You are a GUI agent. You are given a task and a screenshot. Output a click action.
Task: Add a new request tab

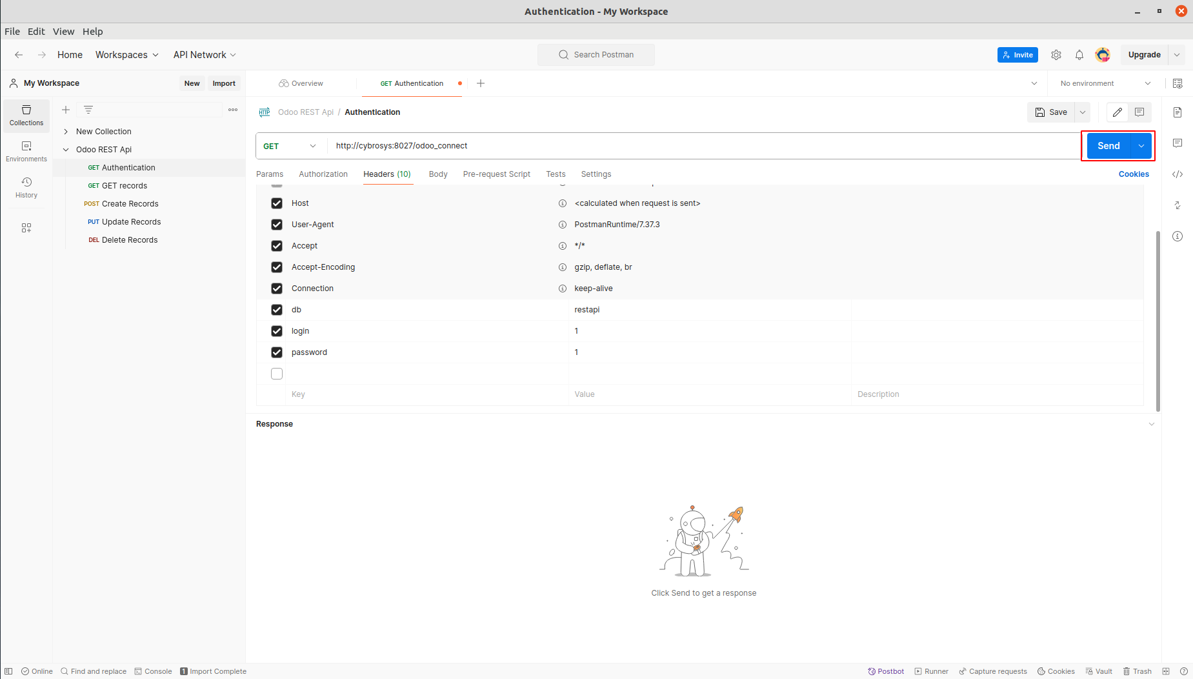coord(481,83)
